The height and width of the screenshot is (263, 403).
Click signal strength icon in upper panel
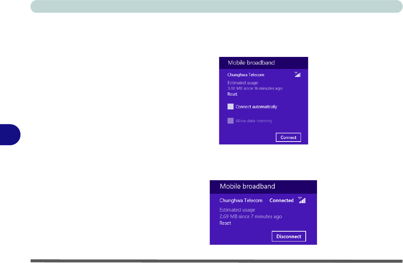tap(298, 75)
